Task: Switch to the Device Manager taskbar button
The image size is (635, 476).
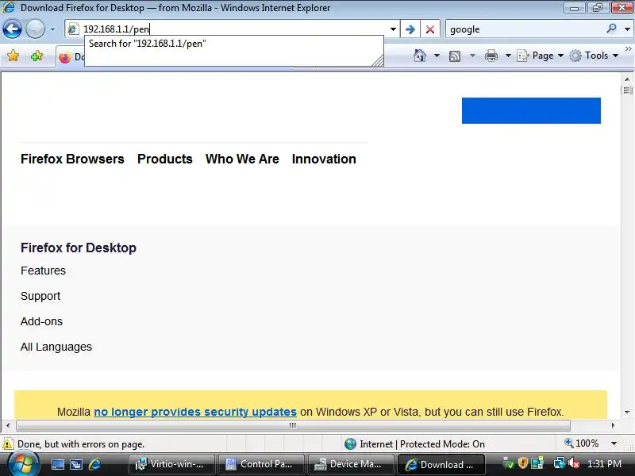Action: (x=351, y=464)
